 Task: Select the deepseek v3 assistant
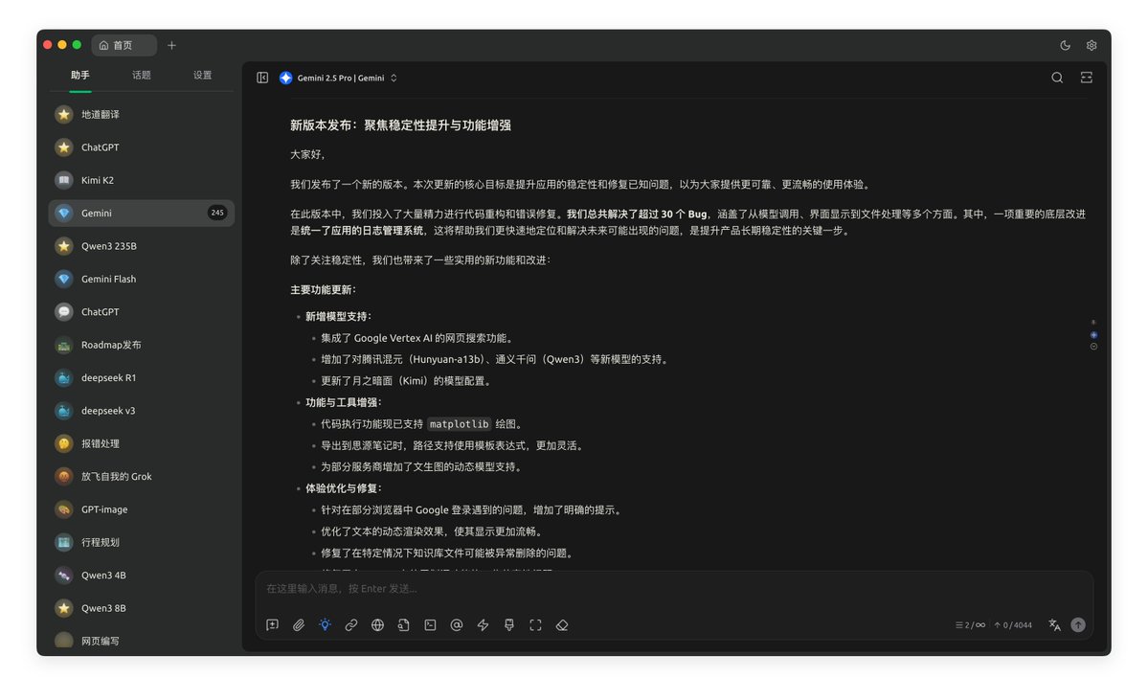142,411
